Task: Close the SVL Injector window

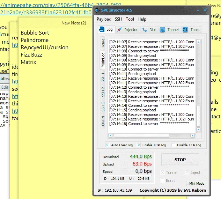Action: click(205, 10)
